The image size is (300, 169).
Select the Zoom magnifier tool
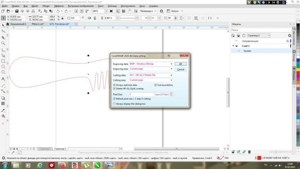coord(3,43)
